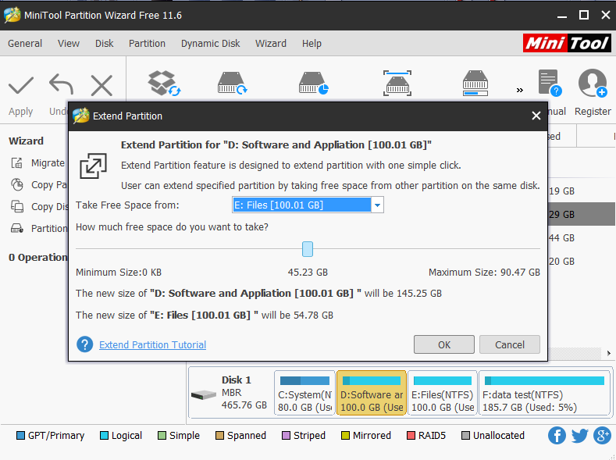Click the disk drive icon with blue bar in toolbar
The height and width of the screenshot is (460, 616).
coord(475,83)
